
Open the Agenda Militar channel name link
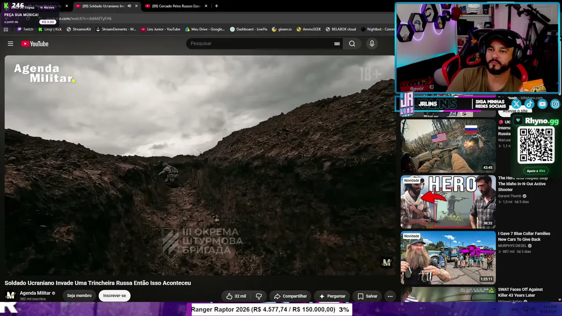click(35, 293)
